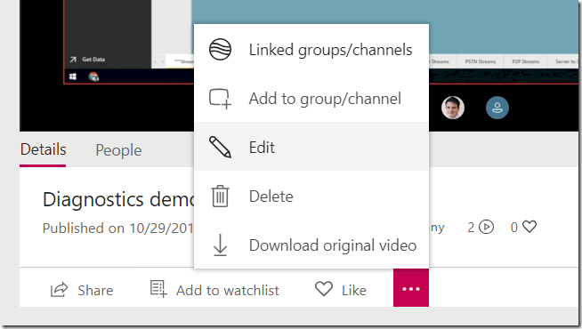Click the likes count heart icon
The height and width of the screenshot is (329, 582).
[x=529, y=226]
